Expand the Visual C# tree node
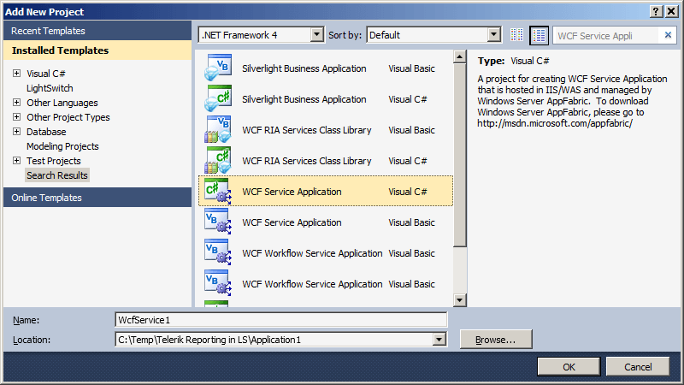 pyautogui.click(x=16, y=74)
